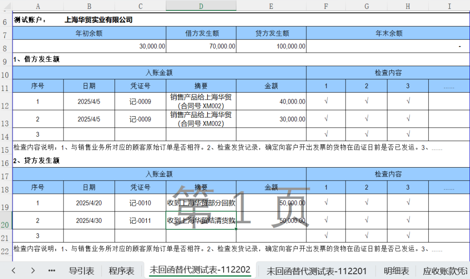Viewport: 470px width, 279px height.
Task: Select row 20 header
Action: click(x=5, y=221)
